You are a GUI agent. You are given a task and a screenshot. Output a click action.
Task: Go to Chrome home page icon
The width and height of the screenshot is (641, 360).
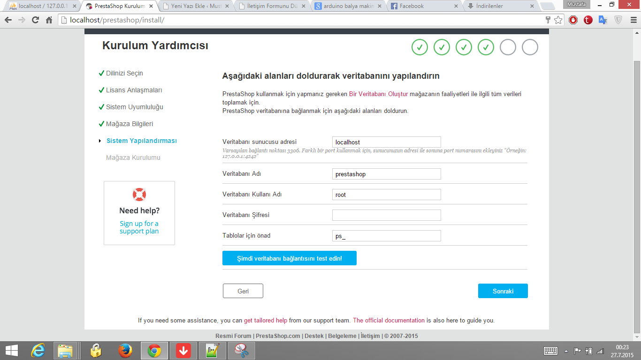coord(49,20)
